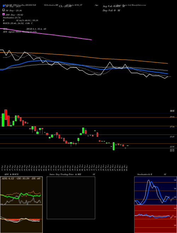Click the 'Avg Vol: 0.008 M' label
Screen dimensions: 177x233
point(114,6)
